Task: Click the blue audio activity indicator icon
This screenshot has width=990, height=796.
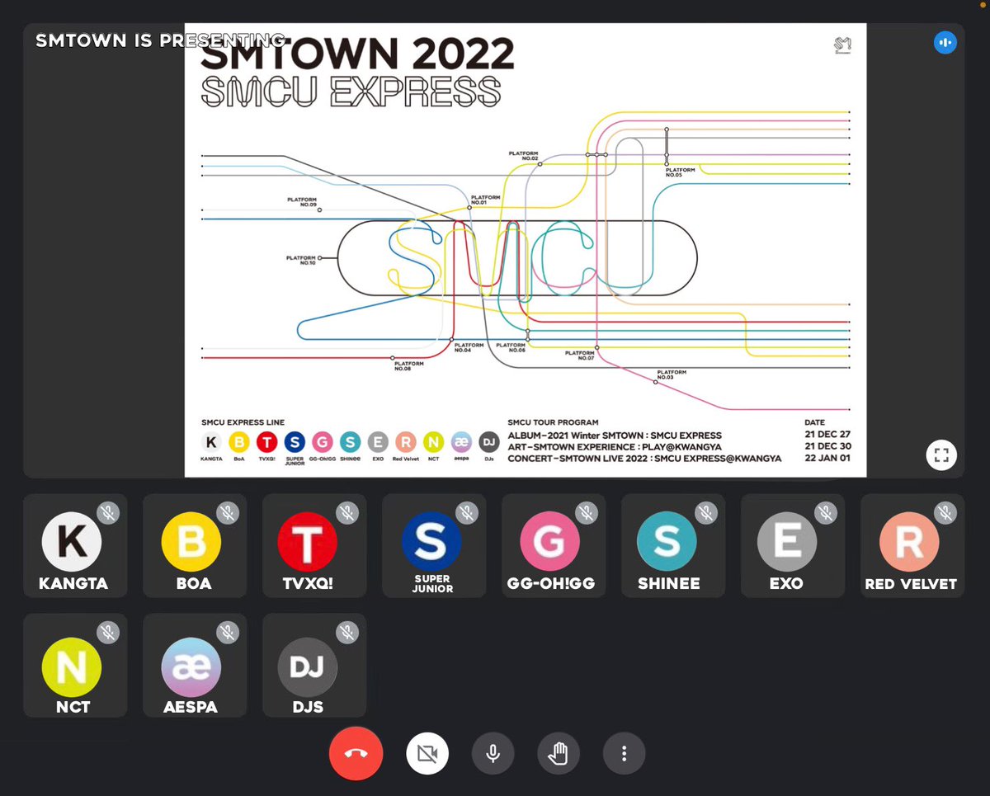Action: [x=945, y=42]
